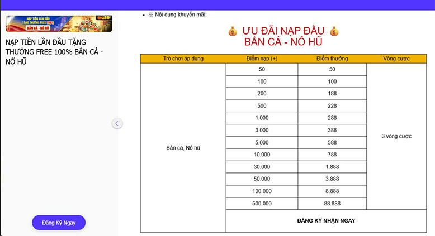Click the Nội dung khuyến mãi bullet text
The height and width of the screenshot is (236, 435).
click(x=177, y=14)
